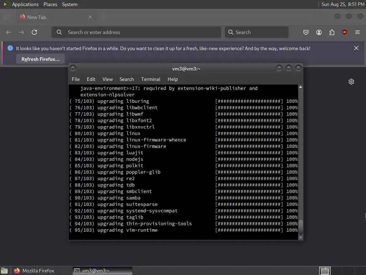Open the Pocket save icon
The height and width of the screenshot is (275, 366).
point(306,32)
